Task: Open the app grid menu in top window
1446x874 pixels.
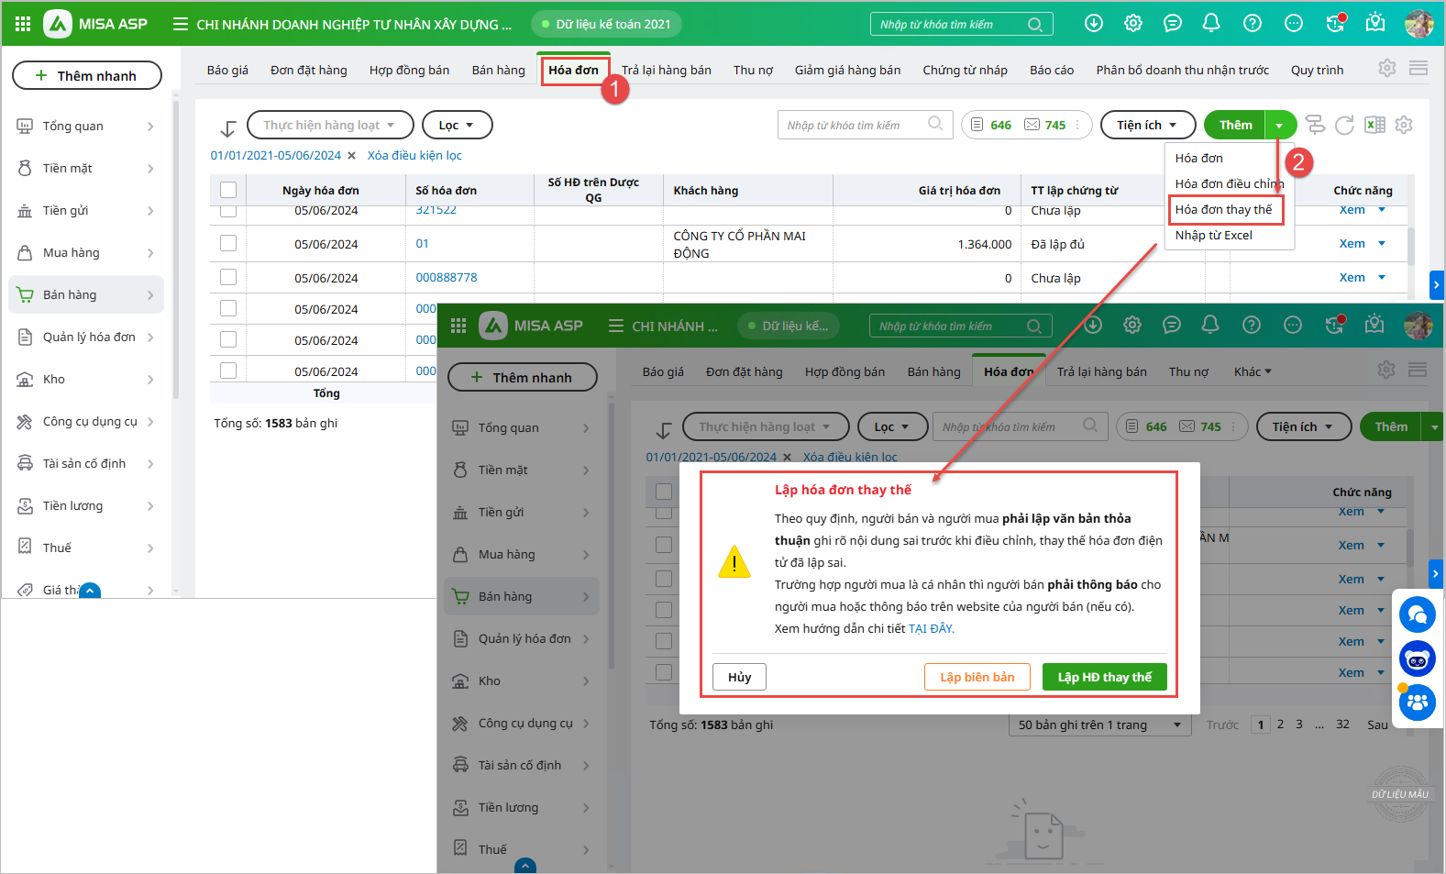Action: pos(24,24)
